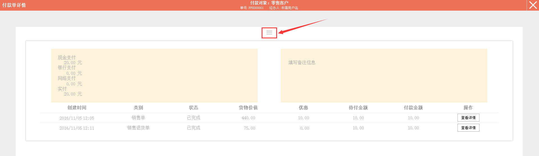
Task: Click the 操作 column header
Action: click(x=468, y=108)
